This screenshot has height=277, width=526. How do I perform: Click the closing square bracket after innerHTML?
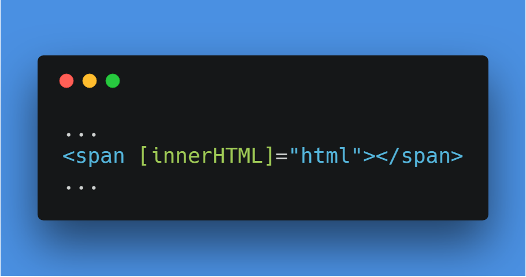269,156
